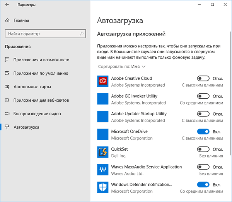Click the Приложения и возможности list icon
Viewport: 232px width, 202px height.
pyautogui.click(x=7, y=59)
